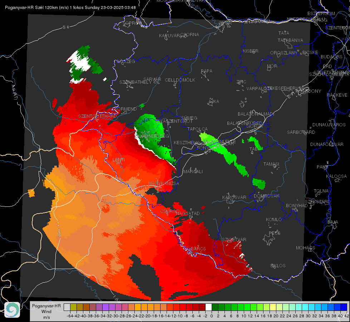This screenshot has height=322, width=350.
Task: Click the KISBER city label
Action: (251, 51)
